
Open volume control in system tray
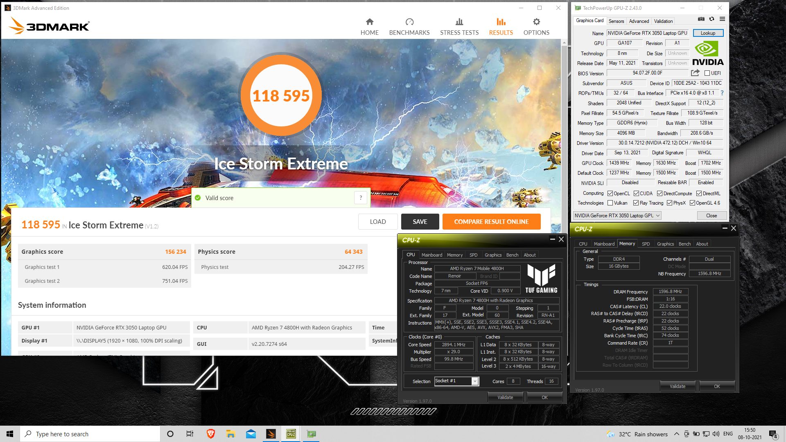pyautogui.click(x=716, y=434)
